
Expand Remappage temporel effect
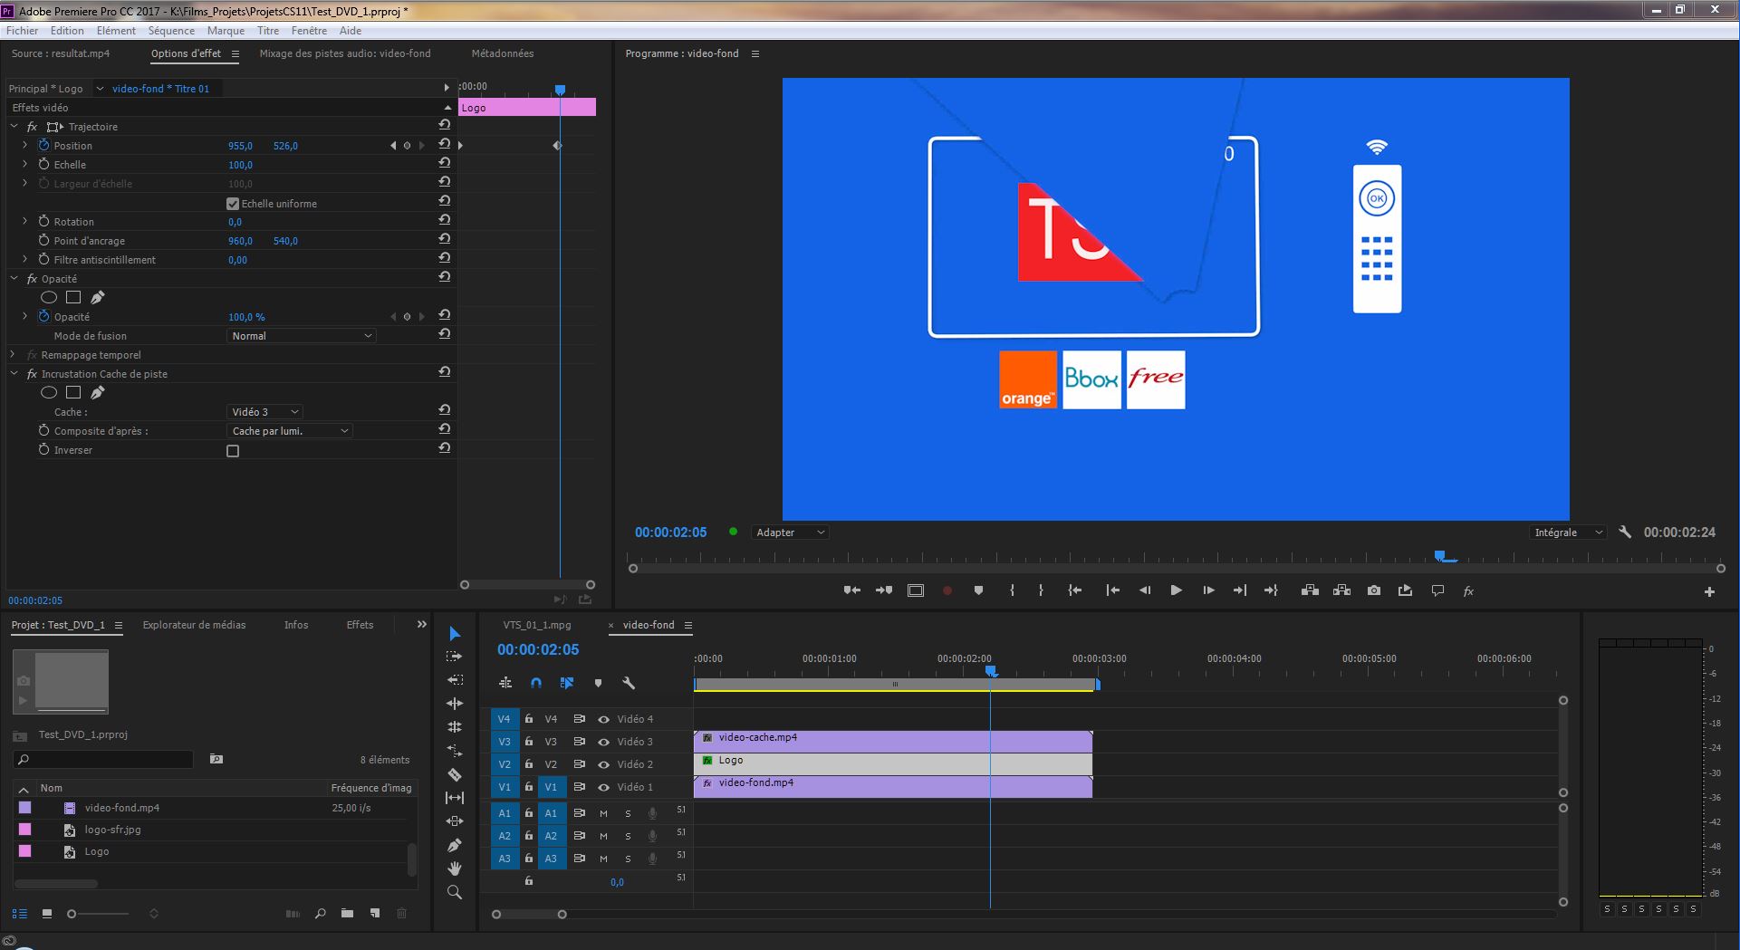[14, 355]
